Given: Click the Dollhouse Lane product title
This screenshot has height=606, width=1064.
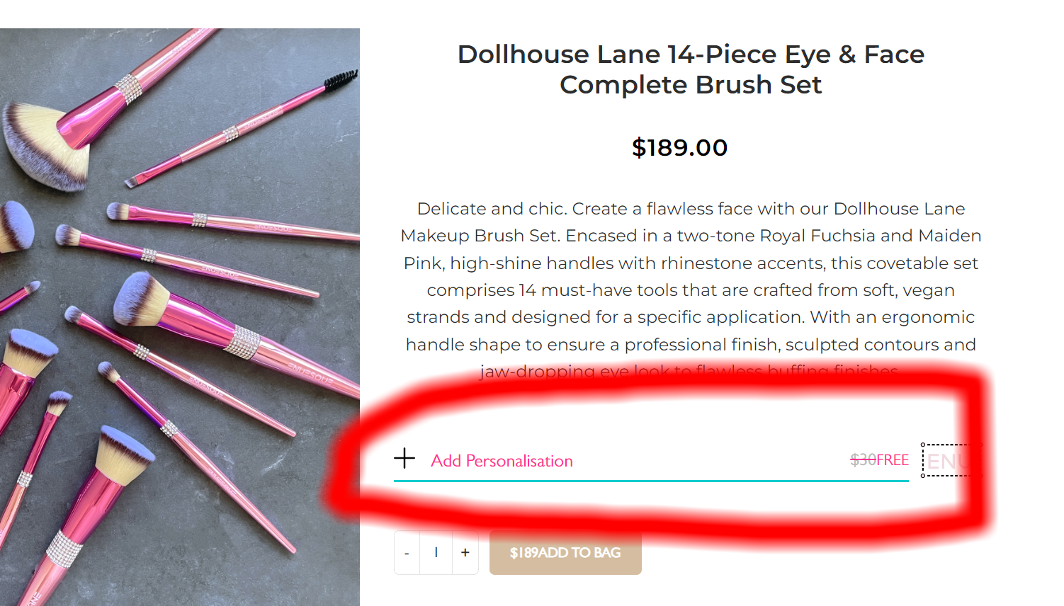Looking at the screenshot, I should [x=691, y=69].
